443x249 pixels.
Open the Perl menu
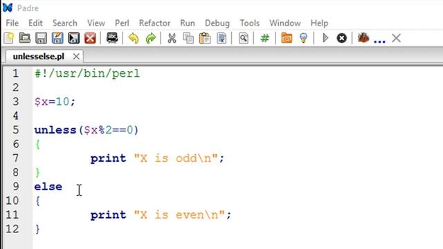[122, 23]
